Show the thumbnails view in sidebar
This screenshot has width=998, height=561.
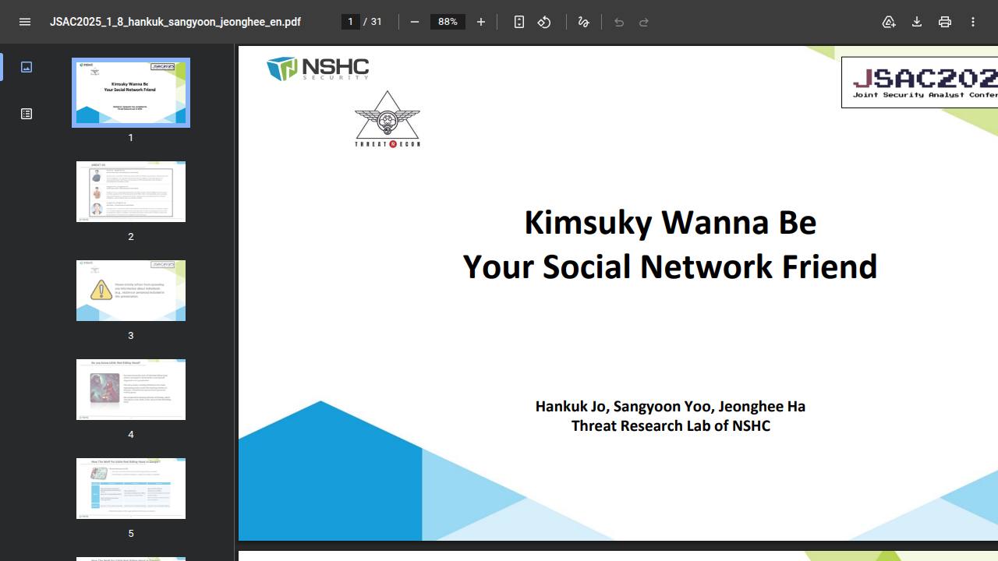(27, 67)
